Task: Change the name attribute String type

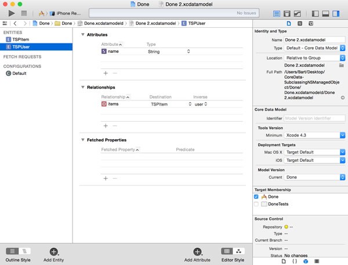Action: pyautogui.click(x=169, y=52)
